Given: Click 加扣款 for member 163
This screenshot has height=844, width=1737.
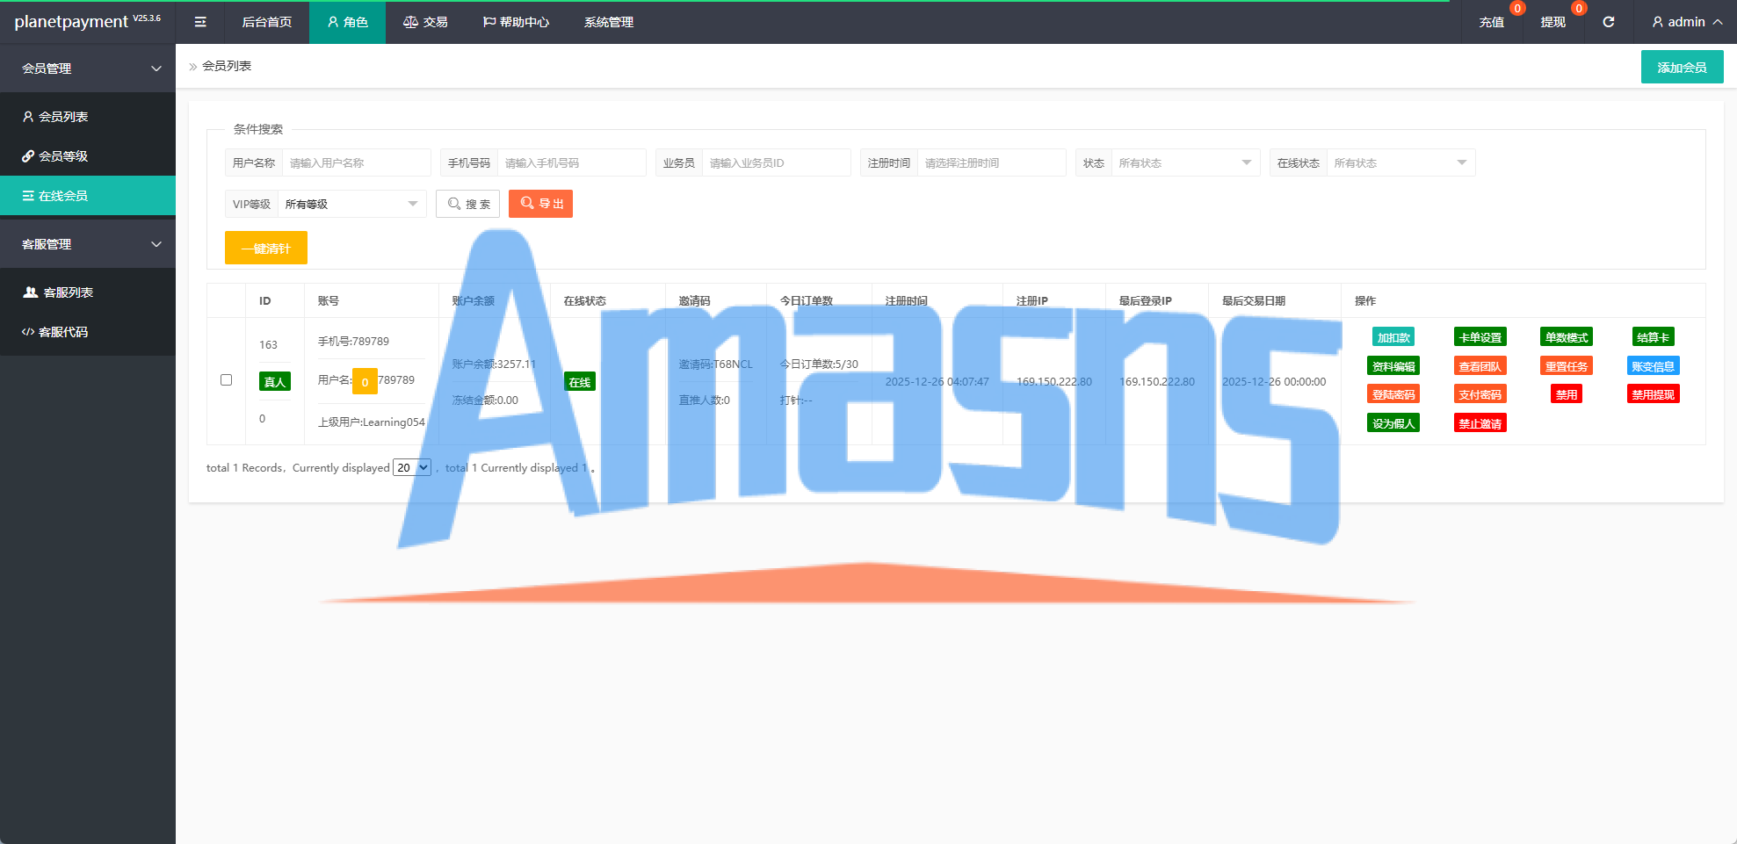Looking at the screenshot, I should click(1393, 337).
